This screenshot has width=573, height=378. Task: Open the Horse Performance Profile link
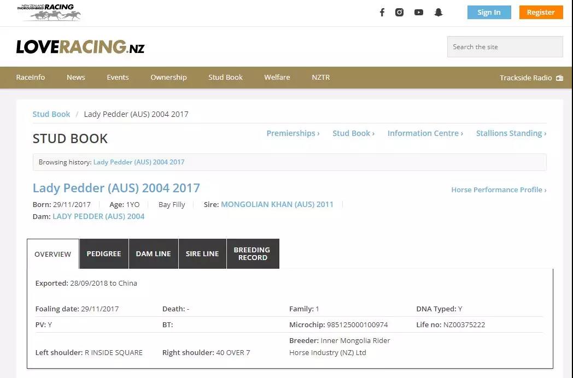pos(498,190)
